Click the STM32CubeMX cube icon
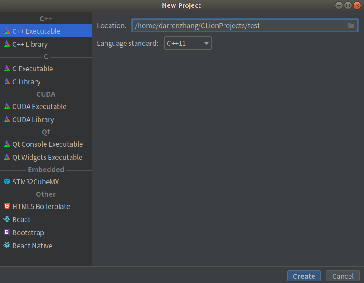Screen dimensions: 364x283 tap(7, 181)
